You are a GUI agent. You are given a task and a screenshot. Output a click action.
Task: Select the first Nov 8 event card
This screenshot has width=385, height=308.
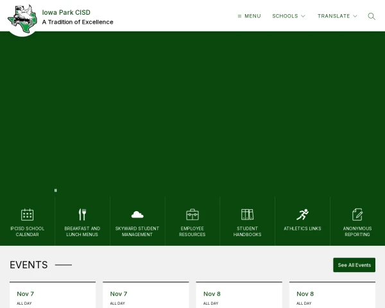click(x=239, y=295)
